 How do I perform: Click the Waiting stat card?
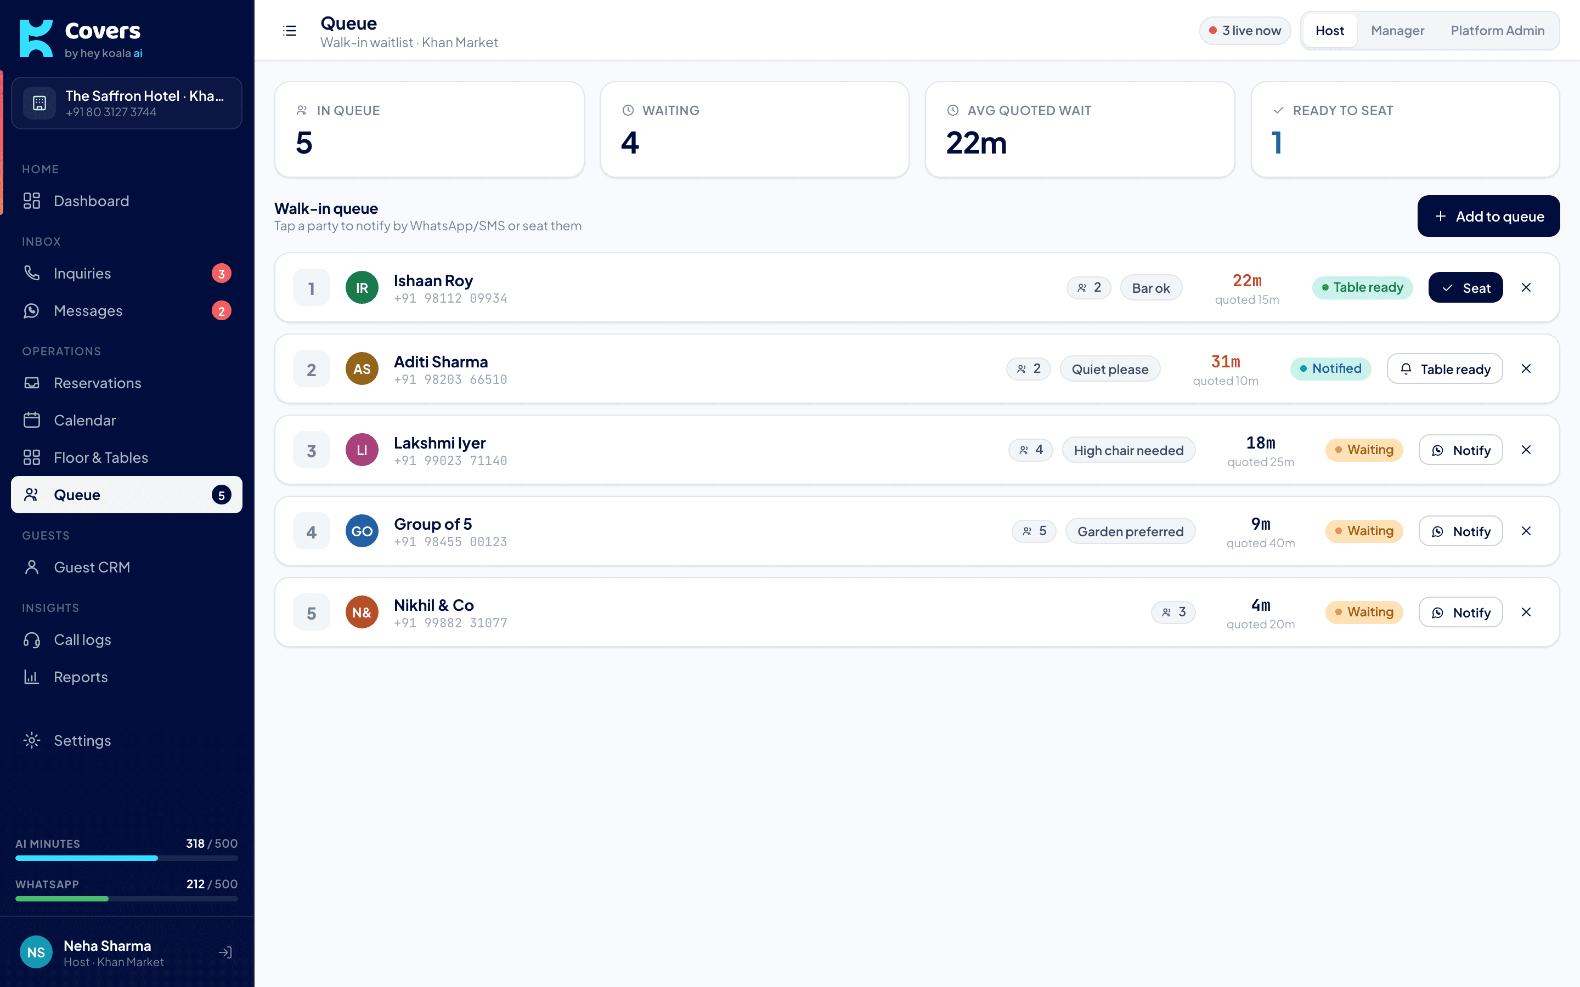755,129
